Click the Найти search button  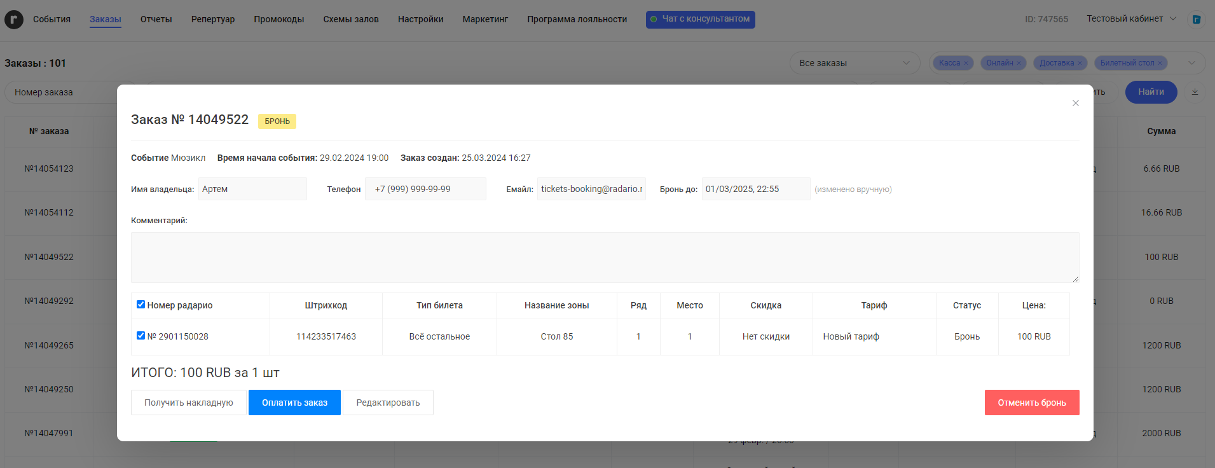tap(1151, 92)
